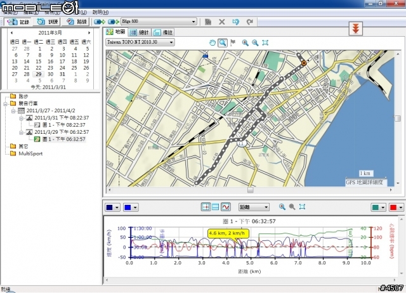Click the map zoom-in magnifier icon

(245, 42)
